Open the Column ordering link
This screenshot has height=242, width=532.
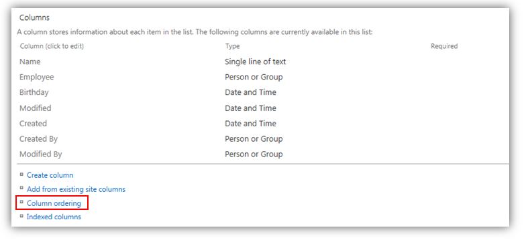click(x=54, y=203)
